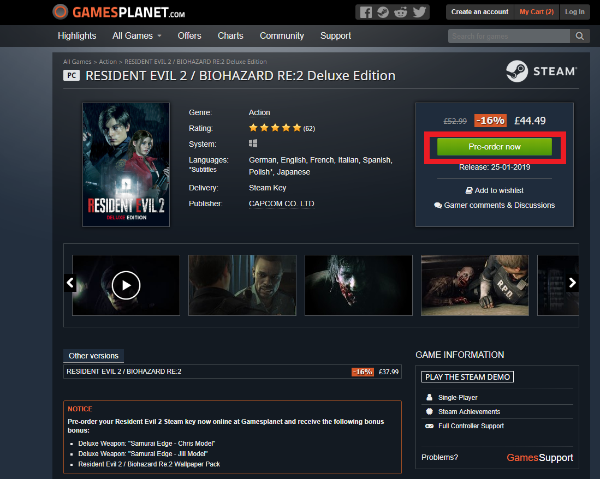Click the controller support gamepad icon
Image resolution: width=600 pixels, height=479 pixels.
tap(429, 426)
